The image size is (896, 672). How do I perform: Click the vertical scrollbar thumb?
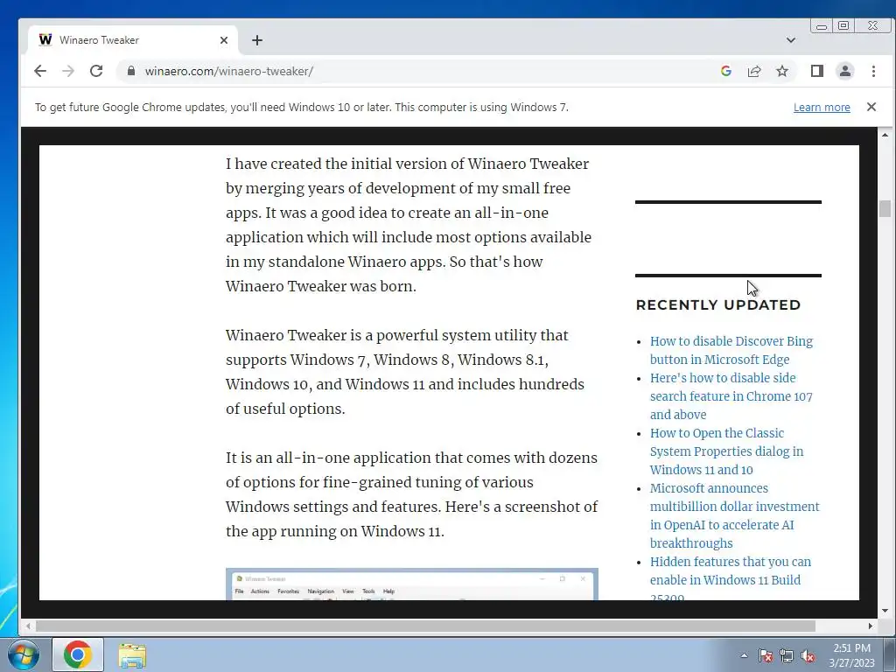(x=885, y=208)
